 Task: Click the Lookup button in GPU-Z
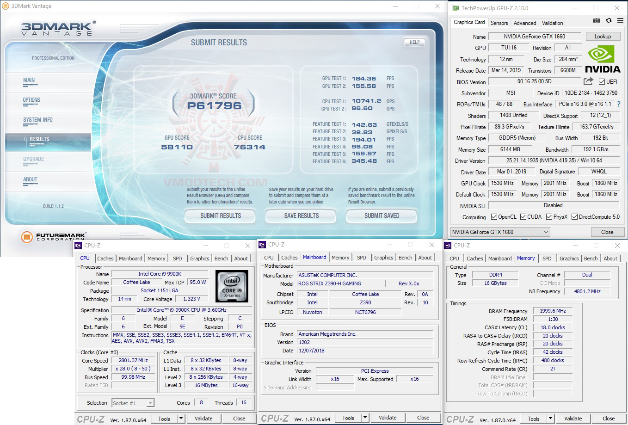pos(603,37)
